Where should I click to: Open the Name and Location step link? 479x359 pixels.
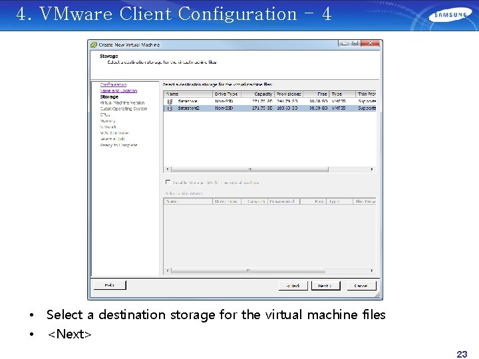(x=118, y=90)
